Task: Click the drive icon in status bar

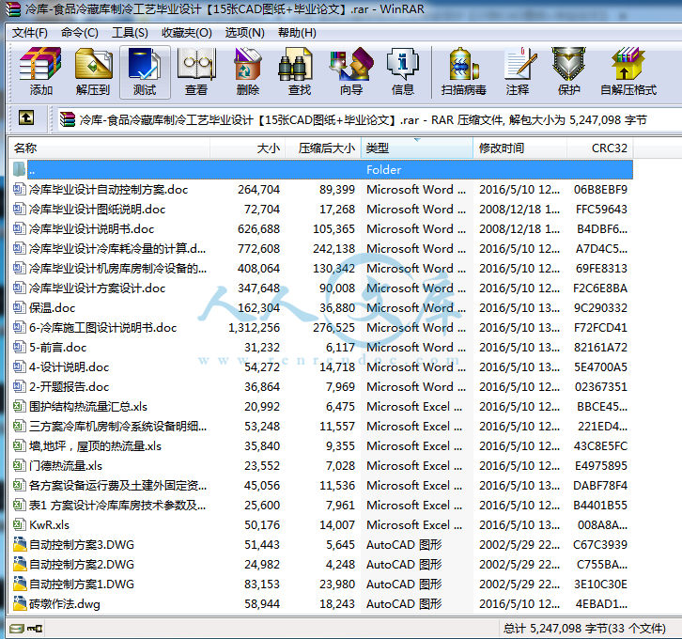Action: (17, 629)
